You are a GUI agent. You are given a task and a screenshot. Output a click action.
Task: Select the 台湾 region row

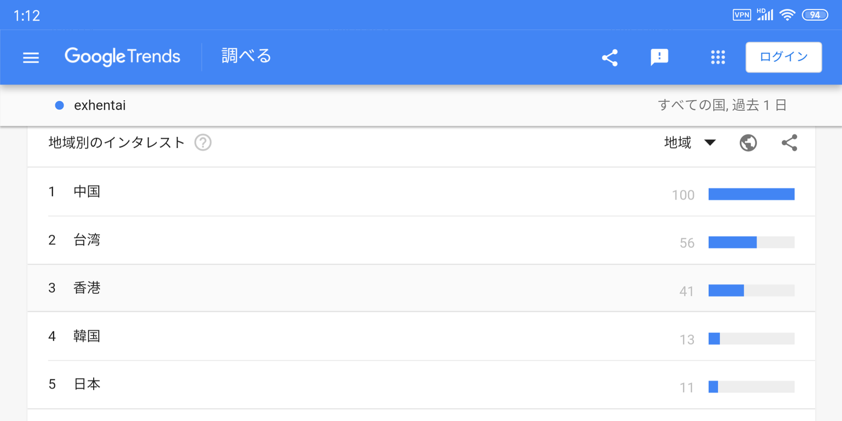[x=87, y=240]
